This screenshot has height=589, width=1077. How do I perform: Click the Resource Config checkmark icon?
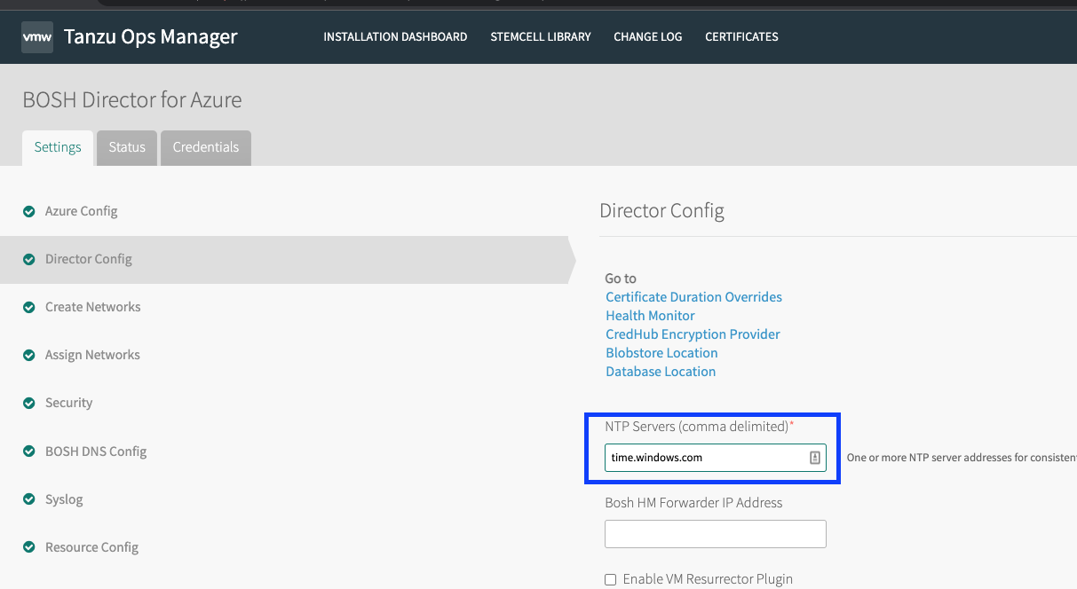(28, 547)
